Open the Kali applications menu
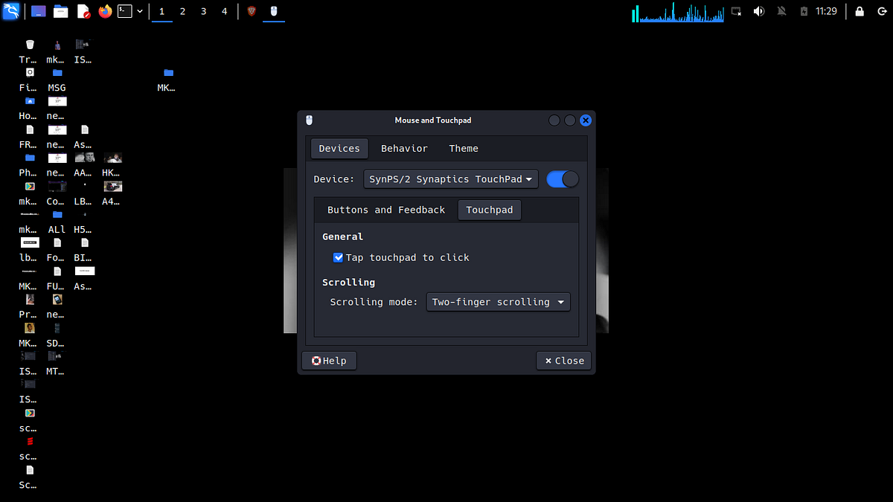 (11, 11)
